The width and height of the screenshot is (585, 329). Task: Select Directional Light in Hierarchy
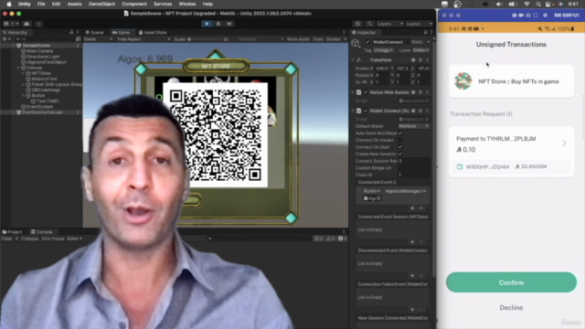[x=43, y=57]
